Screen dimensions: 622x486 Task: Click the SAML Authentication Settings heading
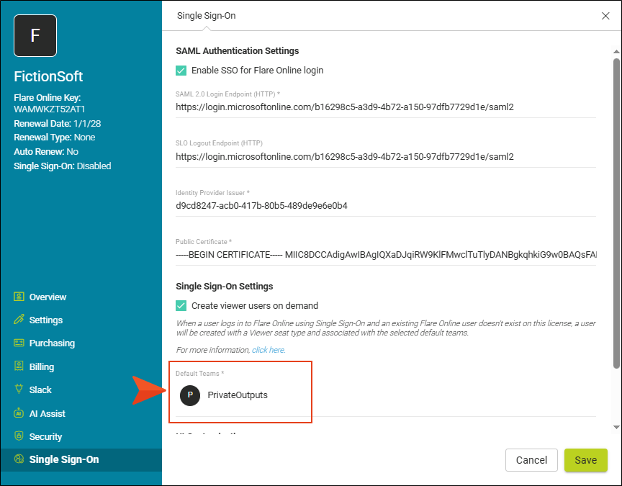238,51
